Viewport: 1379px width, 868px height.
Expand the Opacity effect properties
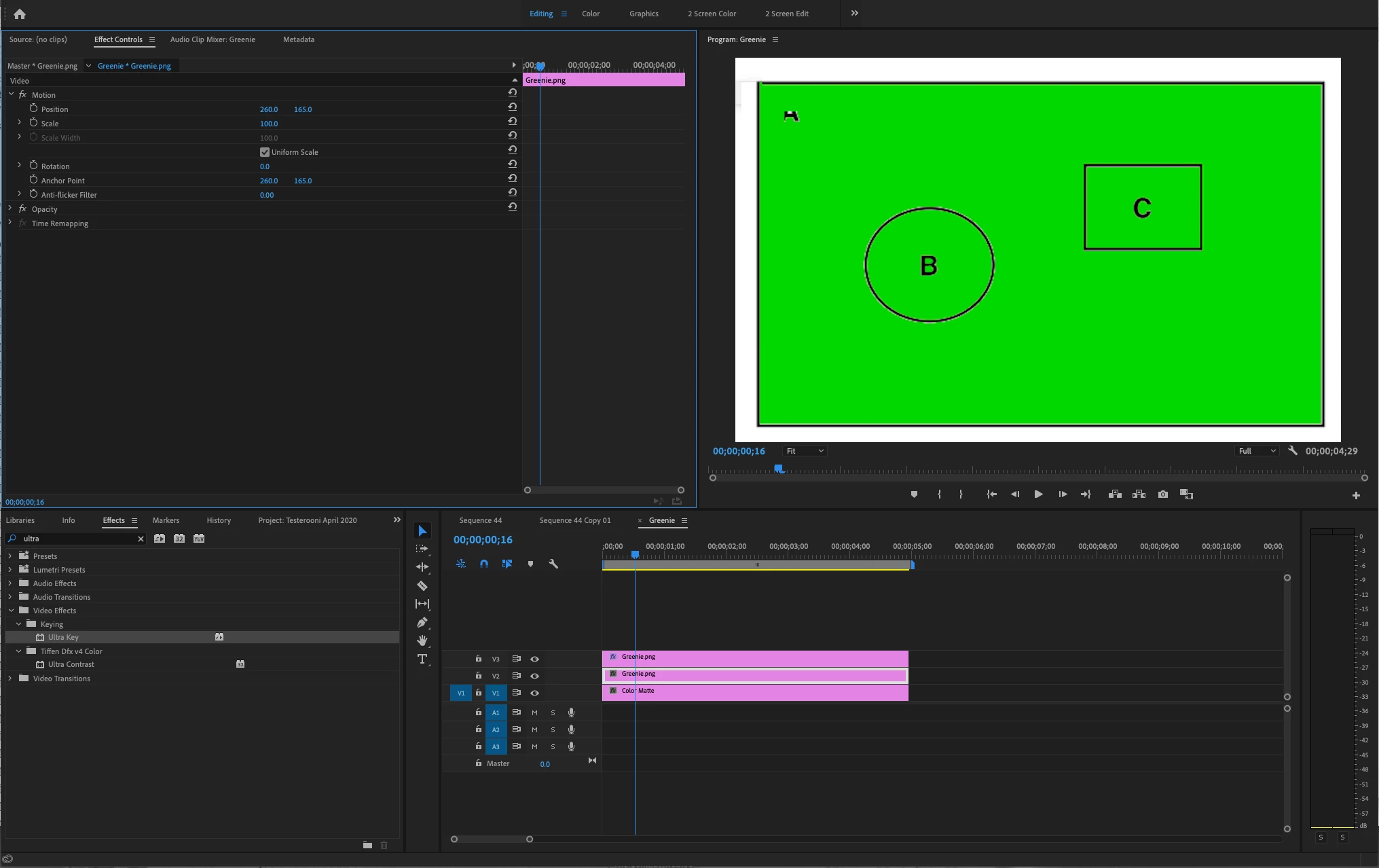tap(10, 209)
